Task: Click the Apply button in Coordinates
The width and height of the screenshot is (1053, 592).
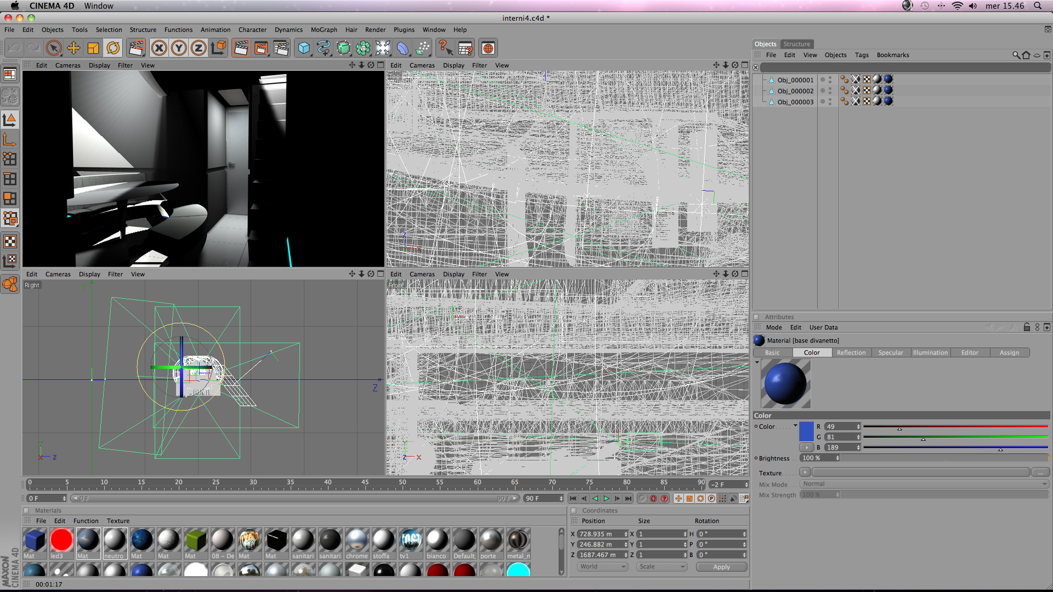Action: [721, 567]
